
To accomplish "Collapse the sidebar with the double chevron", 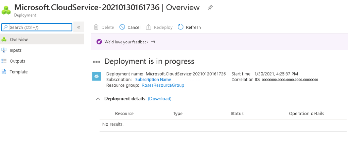I will coord(79,27).
